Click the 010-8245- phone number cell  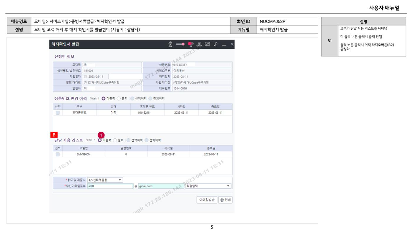147,113
